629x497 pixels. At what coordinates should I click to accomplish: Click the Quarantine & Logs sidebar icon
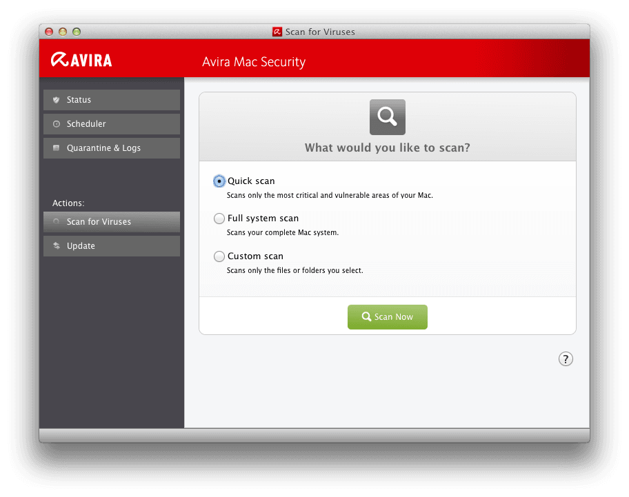click(57, 148)
